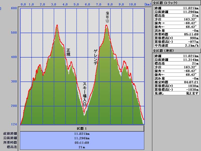Select the 方位 163.32° row in track panel
Screen dimensions: 201x151
[x=176, y=19]
